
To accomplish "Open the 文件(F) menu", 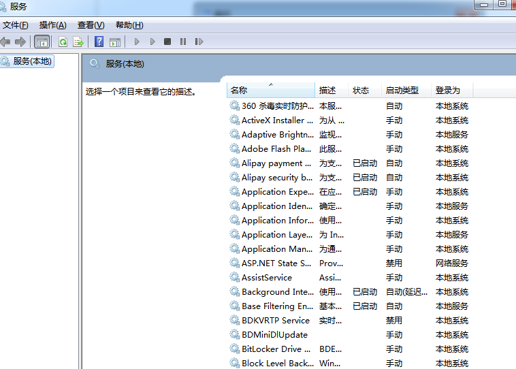I will pos(15,25).
